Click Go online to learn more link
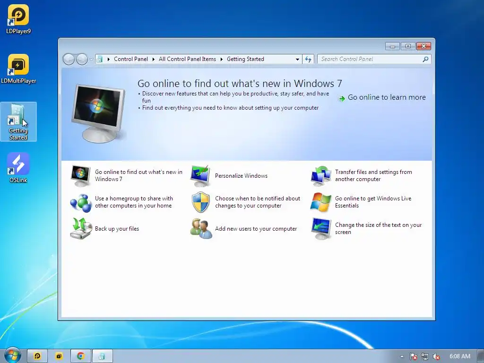The image size is (484, 363). coord(387,97)
